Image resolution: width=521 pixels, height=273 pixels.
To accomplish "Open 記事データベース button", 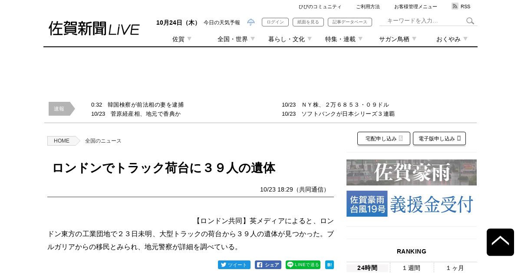I will [x=350, y=22].
